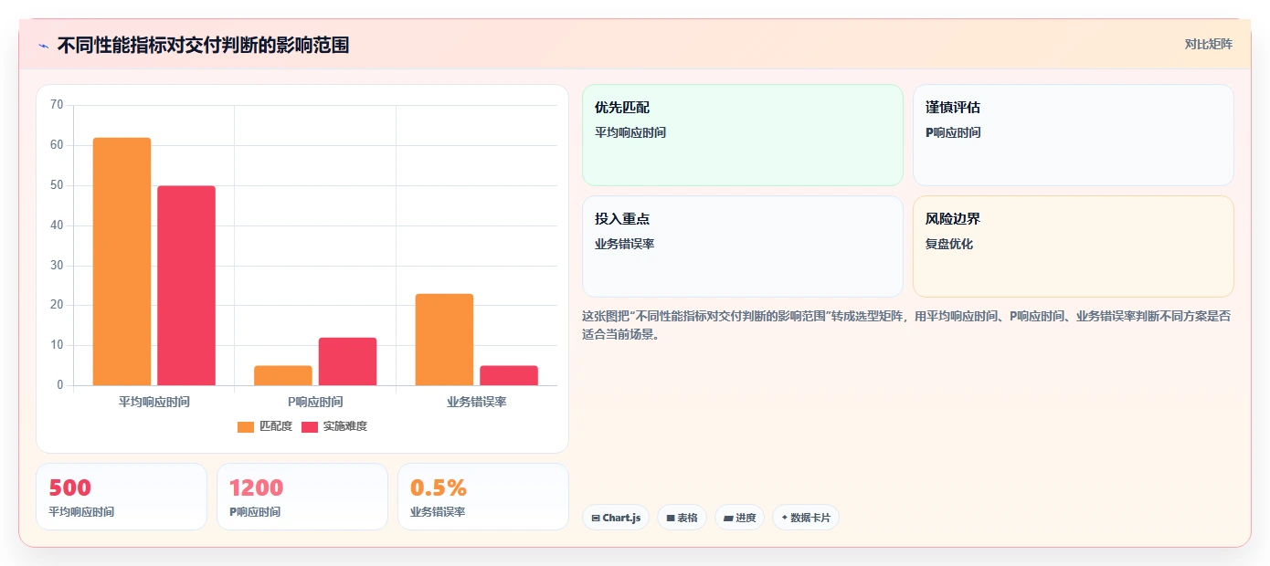Screen dimensions: 1270x566
Task: Click the y-axis value 70
Action: 57,105
